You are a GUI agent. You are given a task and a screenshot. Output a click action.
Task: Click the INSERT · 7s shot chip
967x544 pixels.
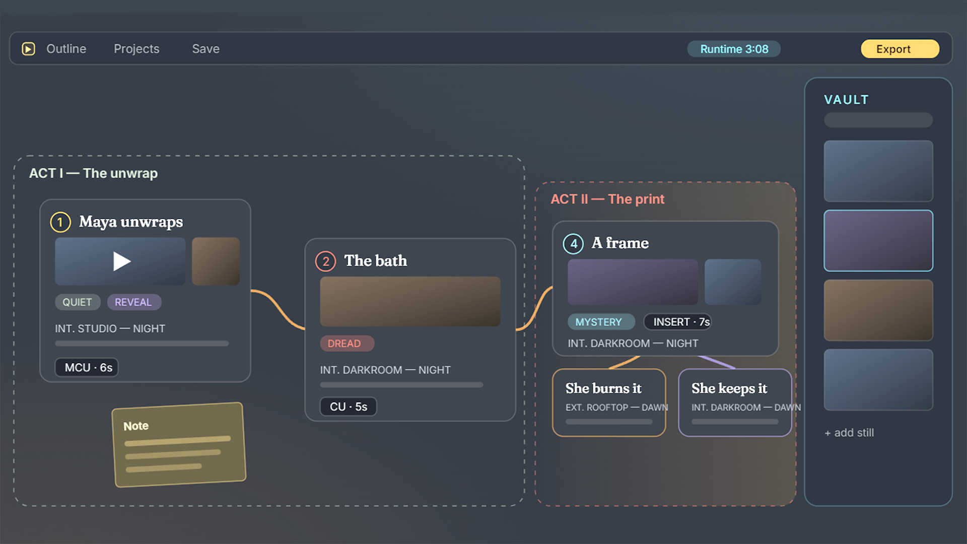tap(677, 322)
